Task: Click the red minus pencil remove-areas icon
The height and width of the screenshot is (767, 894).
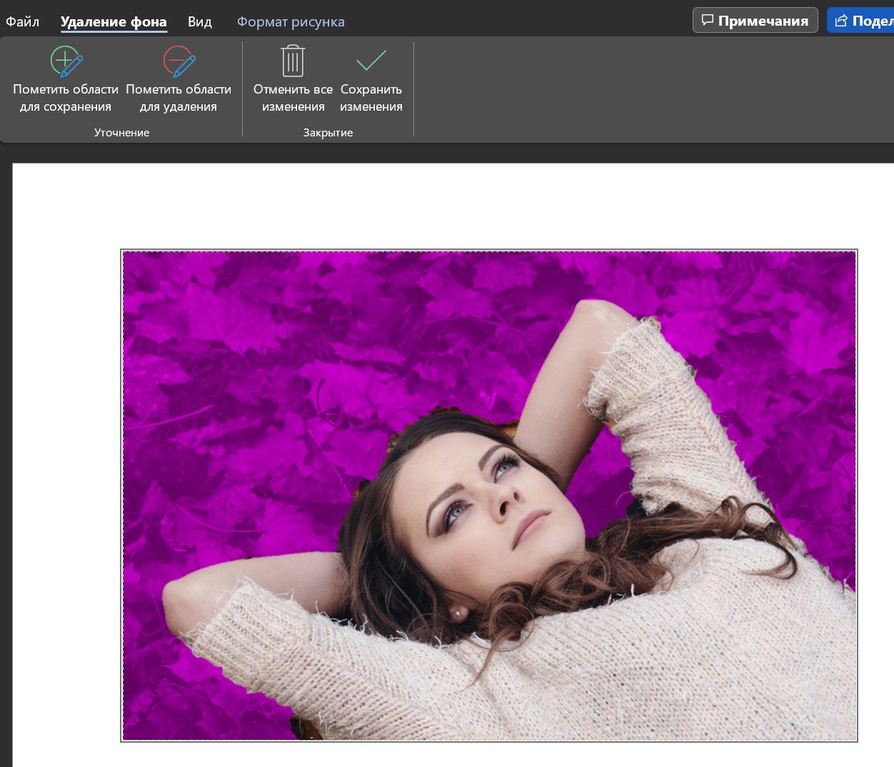Action: point(179,61)
